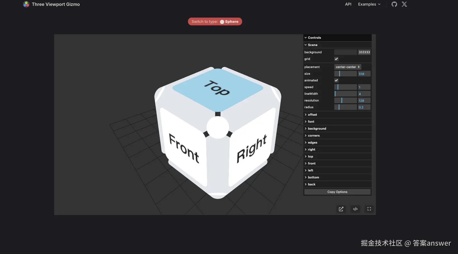Screen dimensions: 458x254
Task: Expand the background folder
Action: point(337,129)
